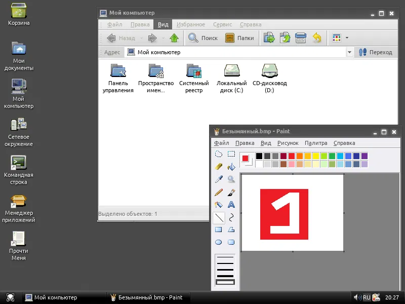Screen dimensions: 405x304
Task: Pick the yellow color swatch in palette
Action: 316,156
